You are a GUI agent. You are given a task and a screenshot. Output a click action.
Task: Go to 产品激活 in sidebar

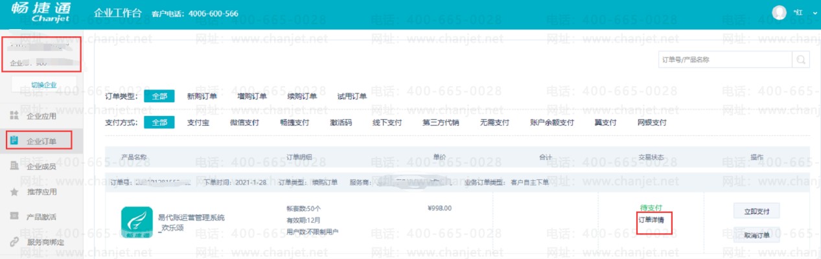click(x=41, y=216)
